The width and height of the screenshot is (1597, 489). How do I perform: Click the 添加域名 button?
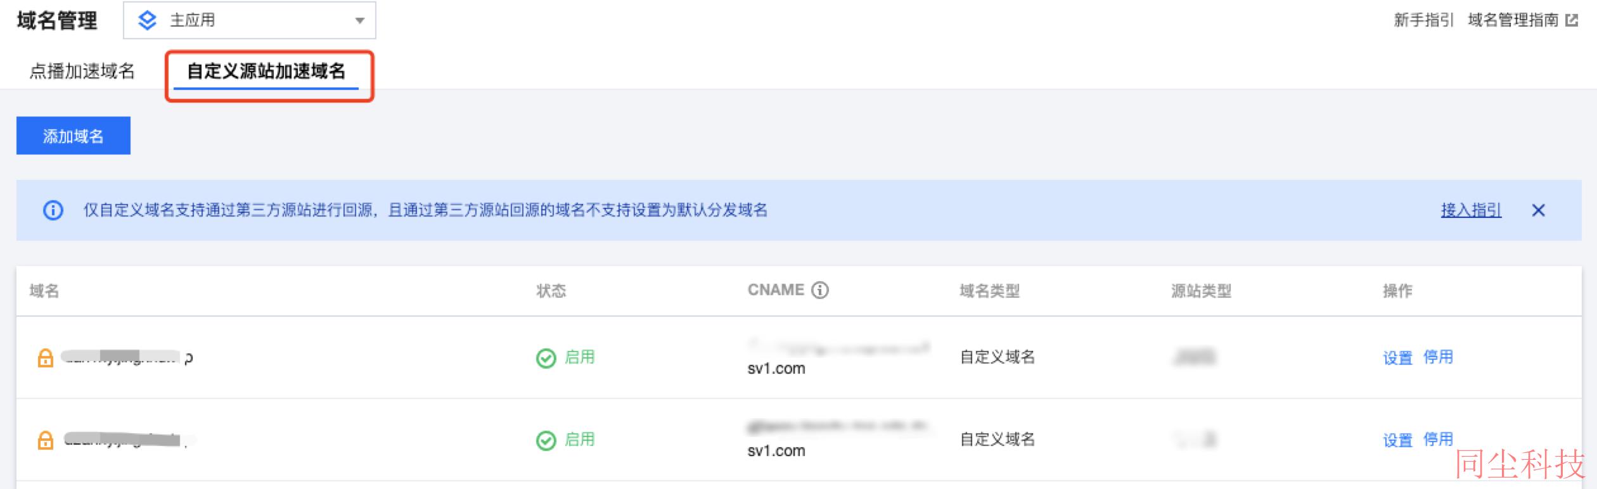74,136
